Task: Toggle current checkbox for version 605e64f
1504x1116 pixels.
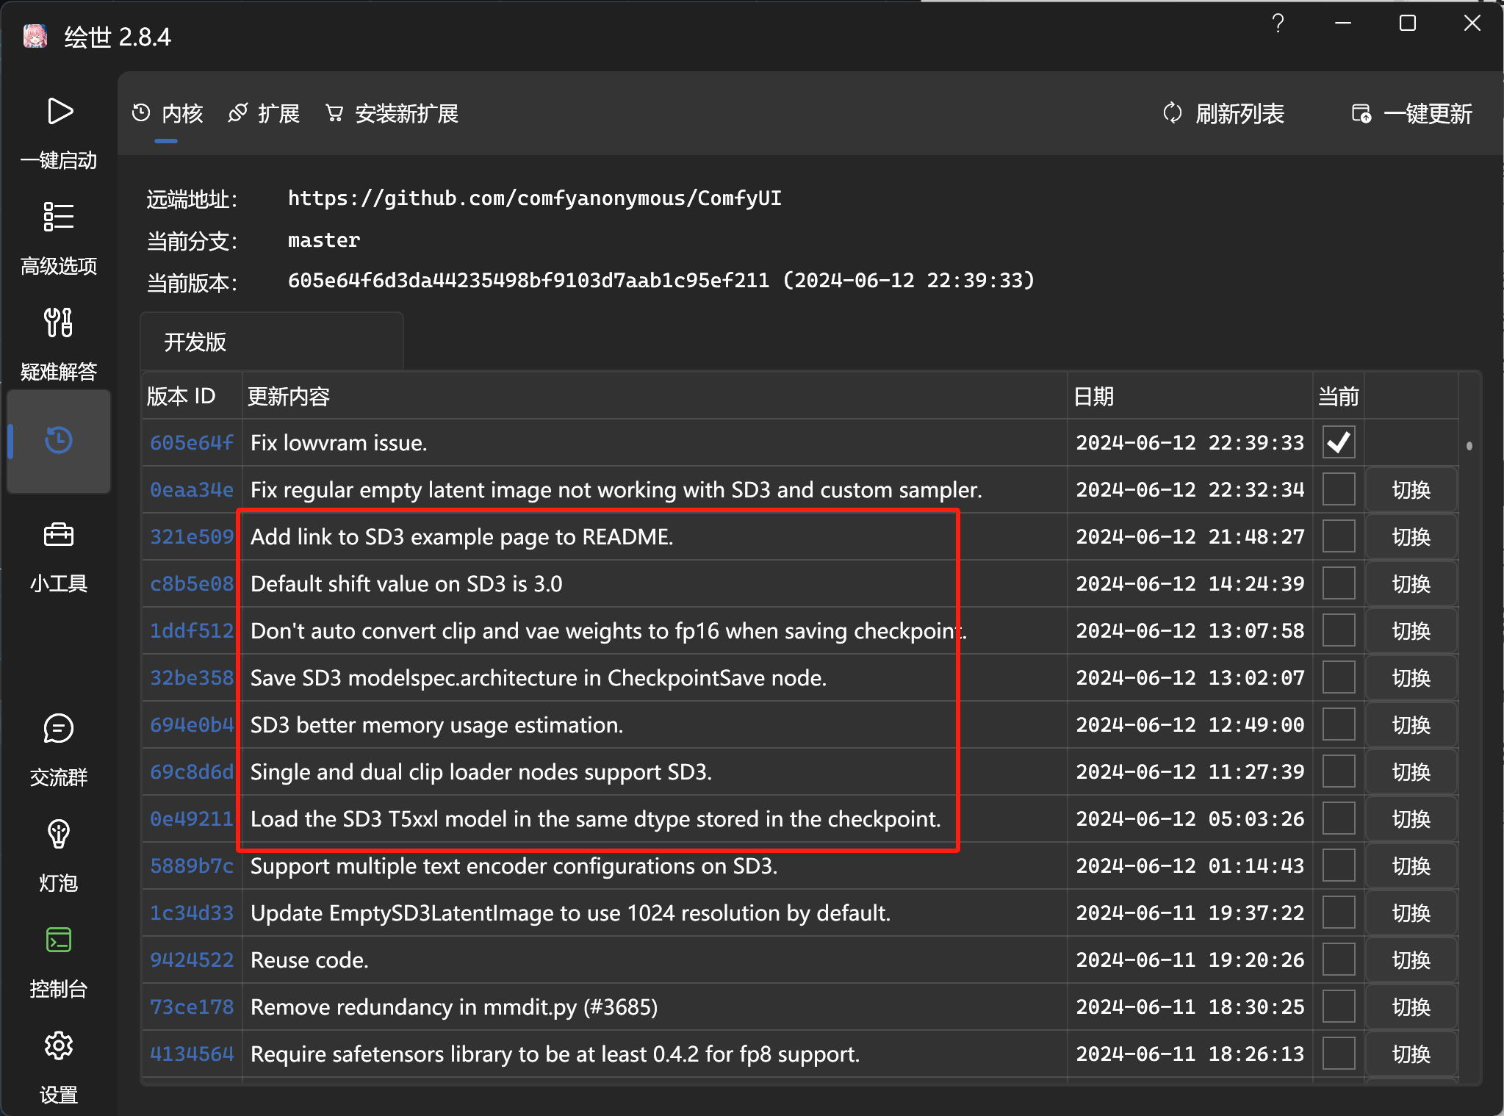Action: coord(1339,442)
